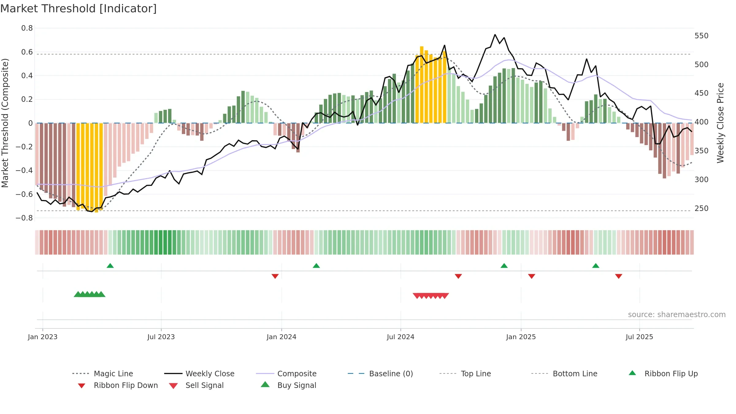Click the Jul 2024 x-axis label
The width and height of the screenshot is (736, 414).
(401, 337)
